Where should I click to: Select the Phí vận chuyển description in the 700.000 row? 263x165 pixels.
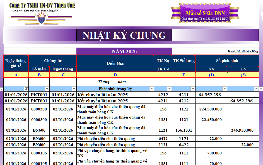click(115, 153)
